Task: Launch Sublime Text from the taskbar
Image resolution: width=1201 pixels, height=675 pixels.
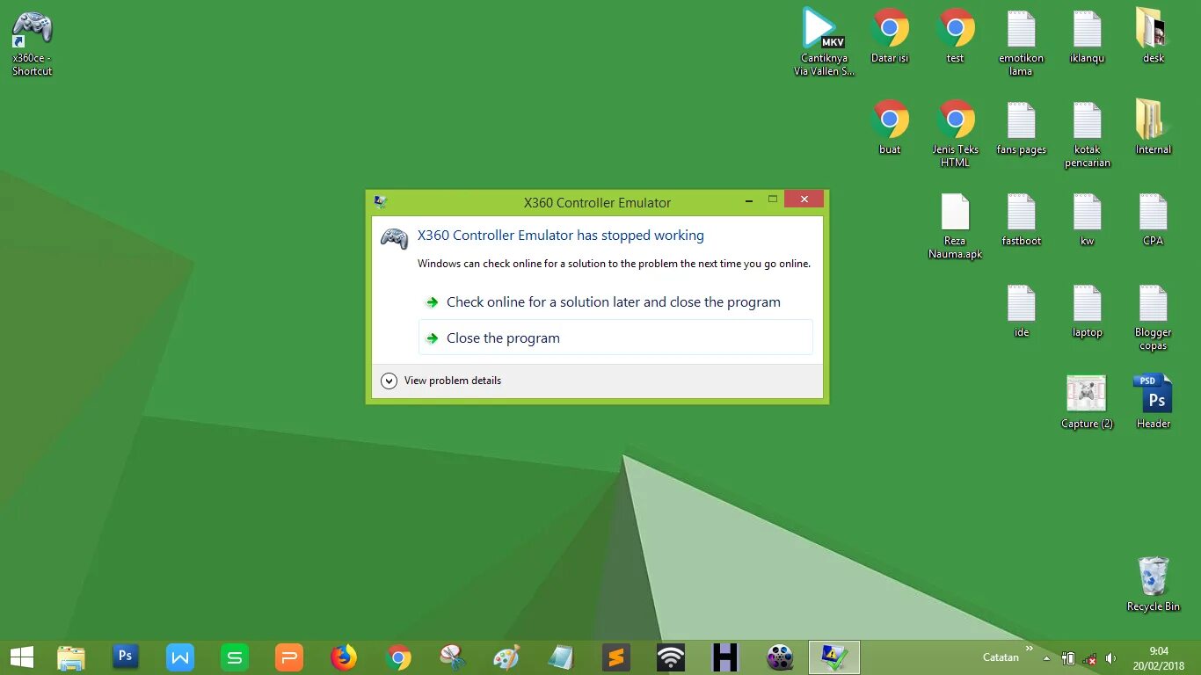Action: (616, 657)
